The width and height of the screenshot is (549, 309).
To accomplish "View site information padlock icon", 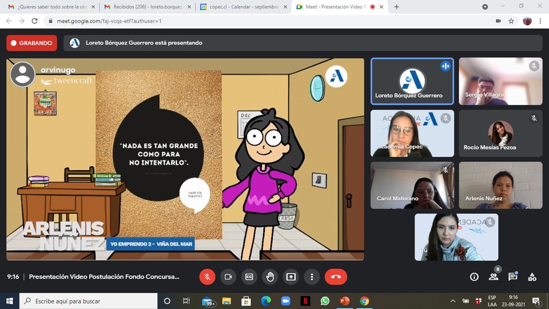I will pos(51,21).
